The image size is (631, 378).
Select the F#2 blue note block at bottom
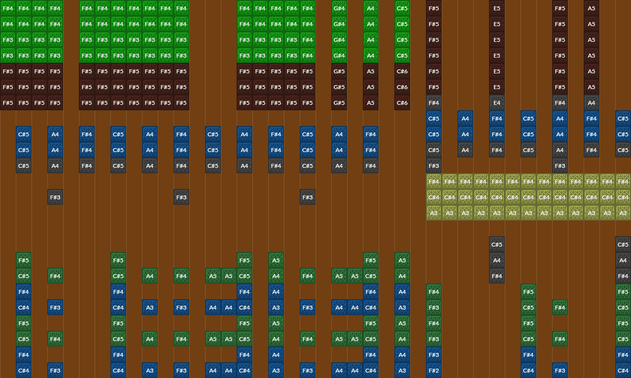434,370
